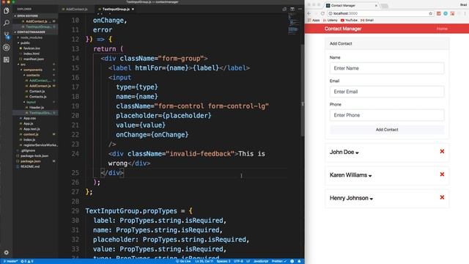Screen dimensions: 469x264
Task: Open the Source Control view icon
Action: click(7, 35)
